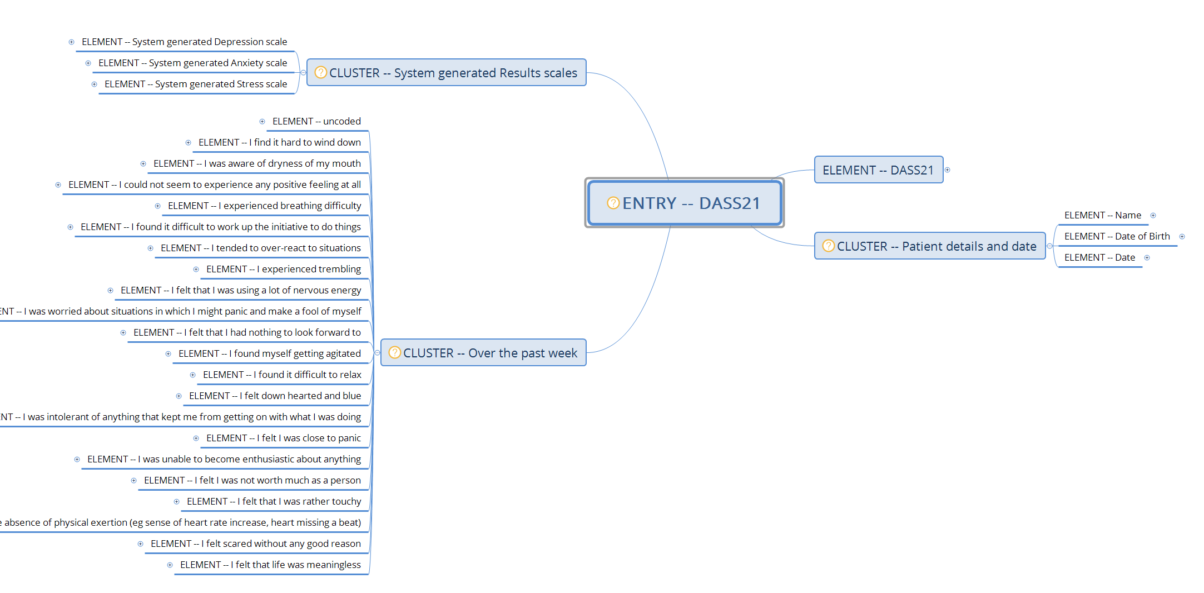
Task: Click the help icon on Patient details and date cluster
Action: (829, 246)
